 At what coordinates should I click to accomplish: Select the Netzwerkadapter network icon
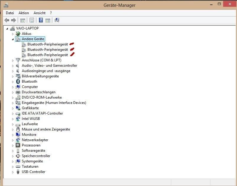(18, 140)
